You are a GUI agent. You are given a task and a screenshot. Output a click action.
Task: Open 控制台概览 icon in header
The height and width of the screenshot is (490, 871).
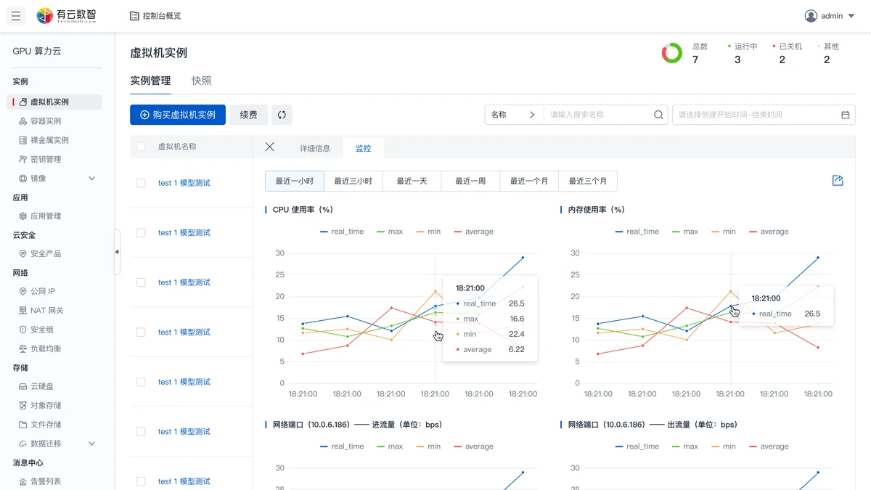click(134, 16)
